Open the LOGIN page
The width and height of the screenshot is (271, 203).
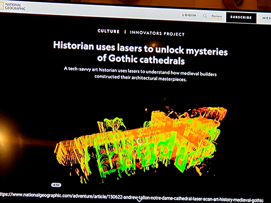click(189, 15)
